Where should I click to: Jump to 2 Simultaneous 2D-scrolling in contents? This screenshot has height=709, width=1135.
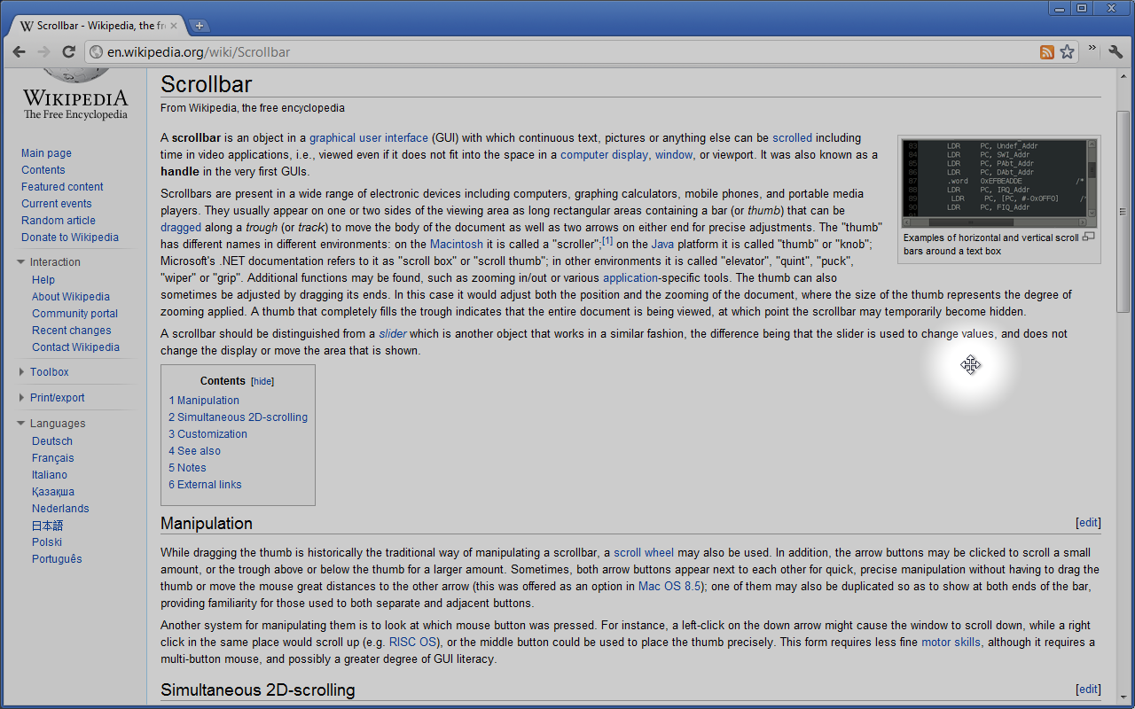point(239,417)
